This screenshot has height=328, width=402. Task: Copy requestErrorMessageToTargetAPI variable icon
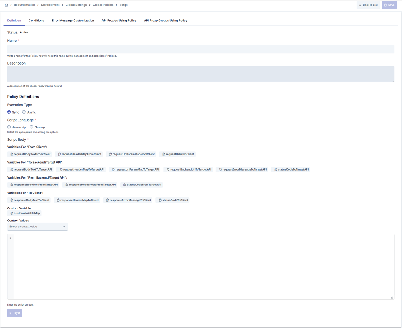tap(220, 169)
